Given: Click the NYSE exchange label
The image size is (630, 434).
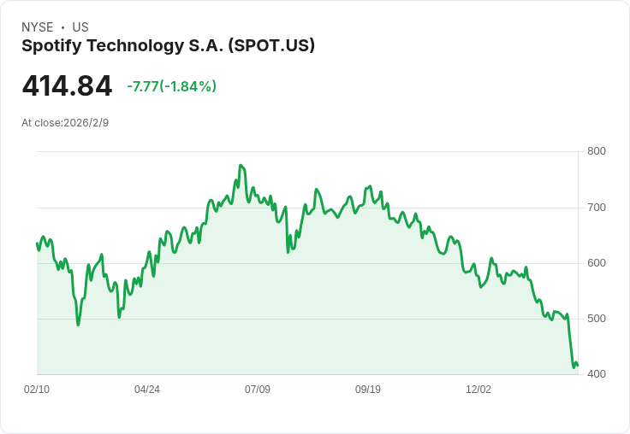Looking at the screenshot, I should click(38, 27).
